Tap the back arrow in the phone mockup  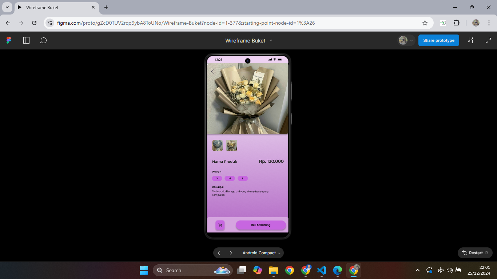point(212,72)
